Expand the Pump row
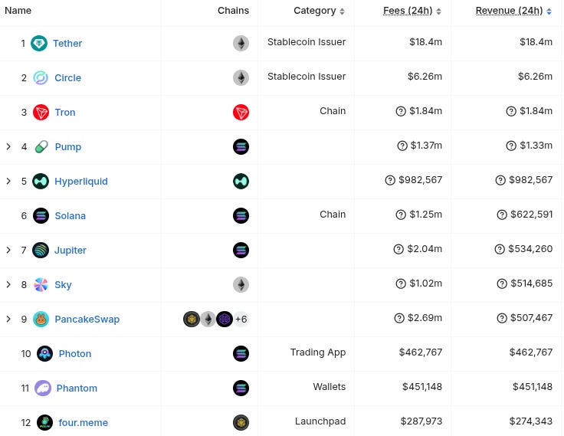 [8, 147]
